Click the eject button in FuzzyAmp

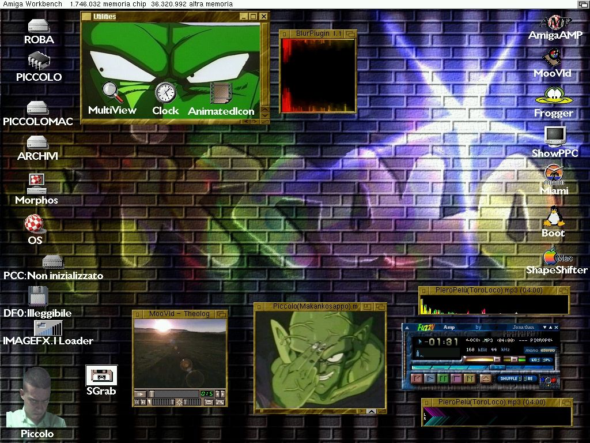click(x=486, y=378)
